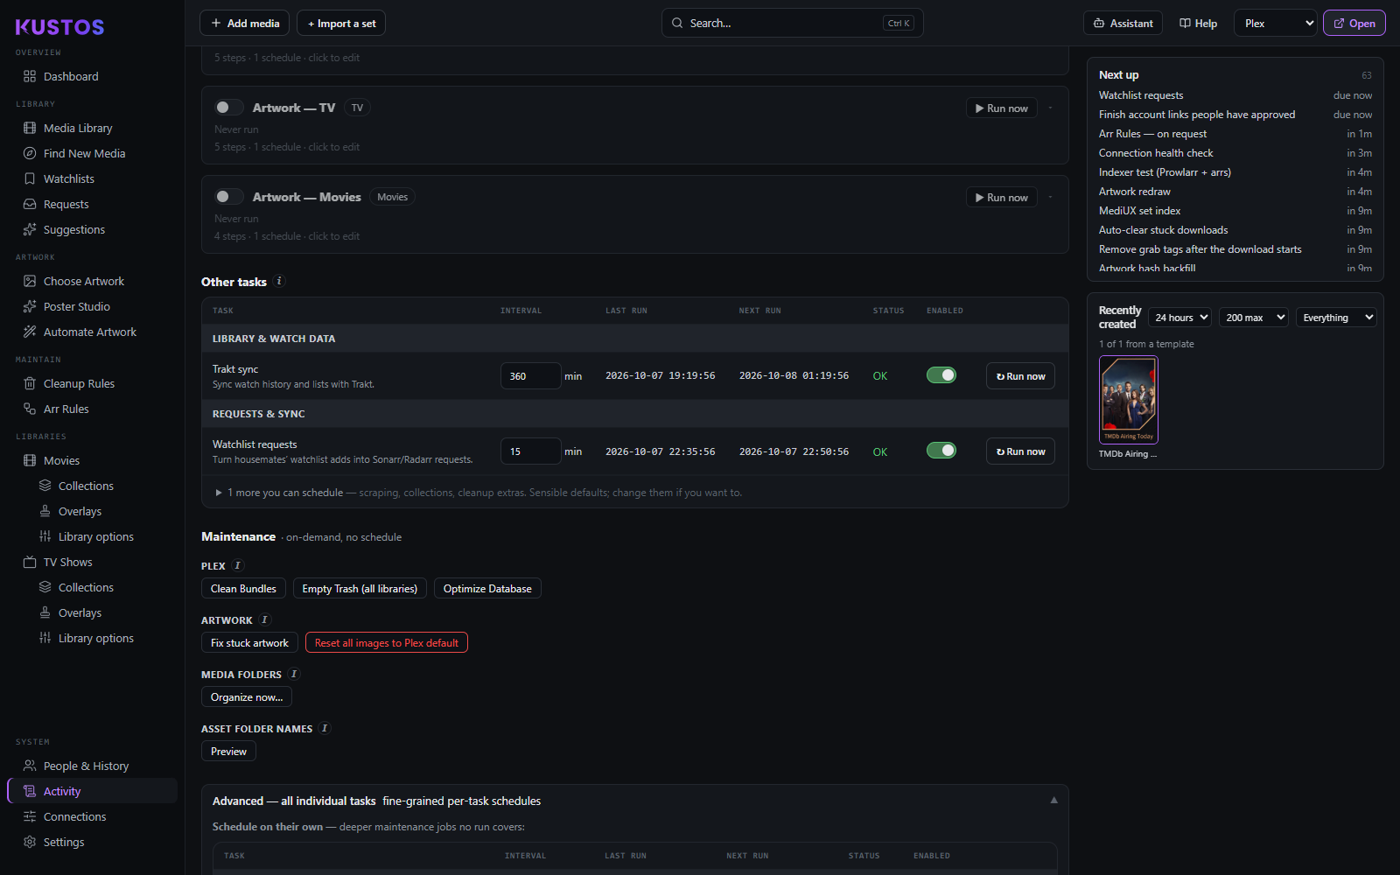Disable the Trakt sync task toggle

941,375
